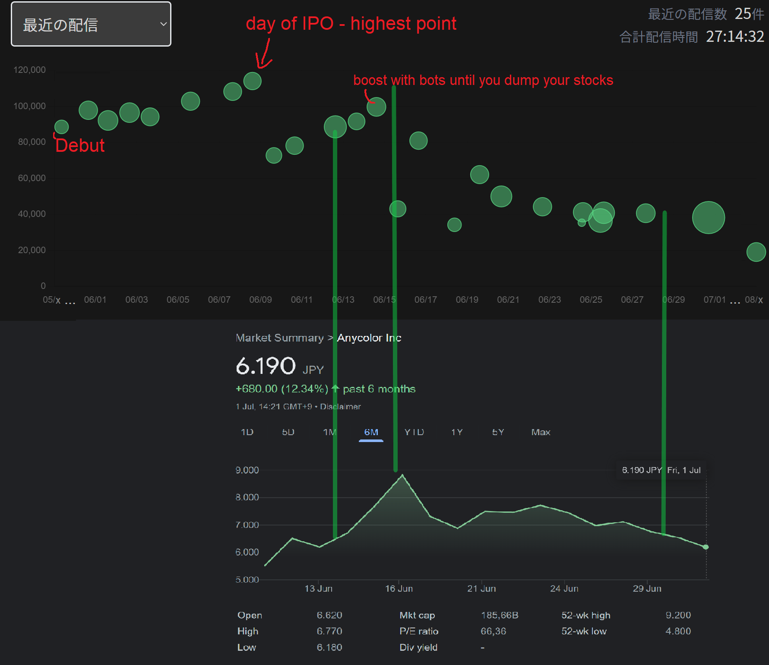Click the High value '6.770'

pos(329,631)
